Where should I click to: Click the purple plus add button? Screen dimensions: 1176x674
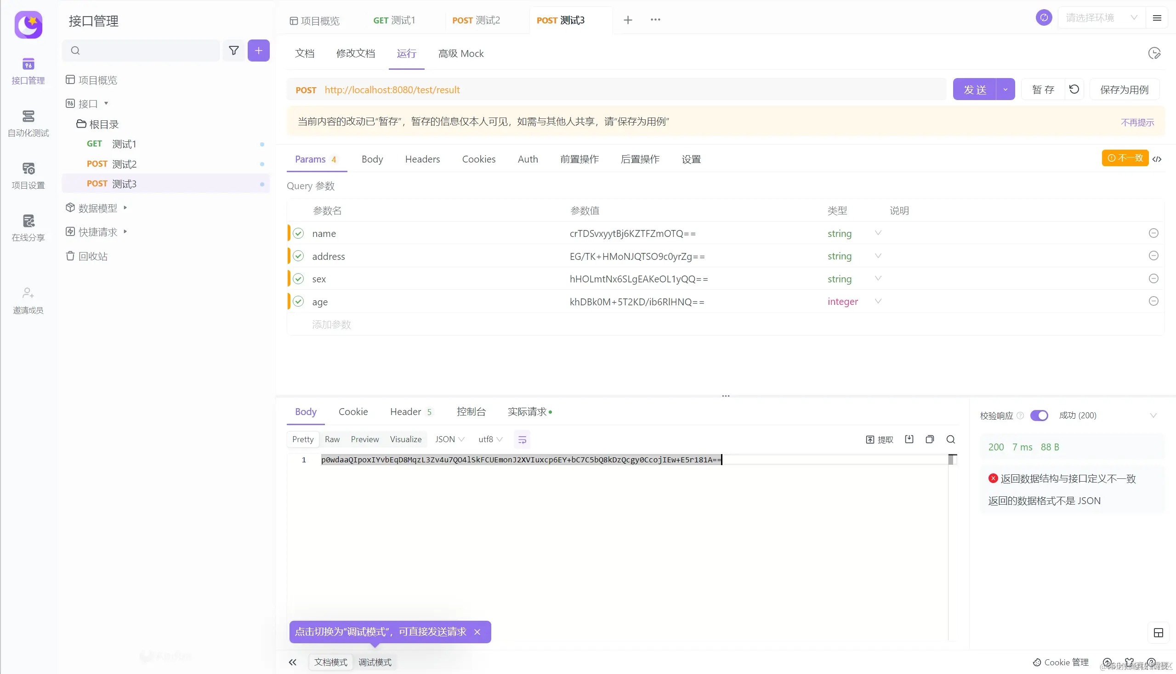click(x=259, y=51)
